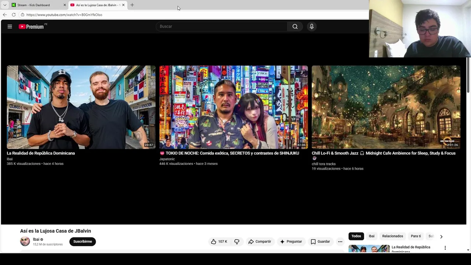Show more filter chips with right chevron
The width and height of the screenshot is (471, 265).
[441, 236]
